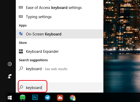Image resolution: width=140 pixels, height=102 pixels.
Task: Open Keyboard Expander store result
Action: click(60, 51)
